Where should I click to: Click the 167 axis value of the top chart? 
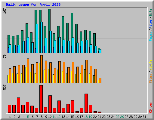click(5, 11)
